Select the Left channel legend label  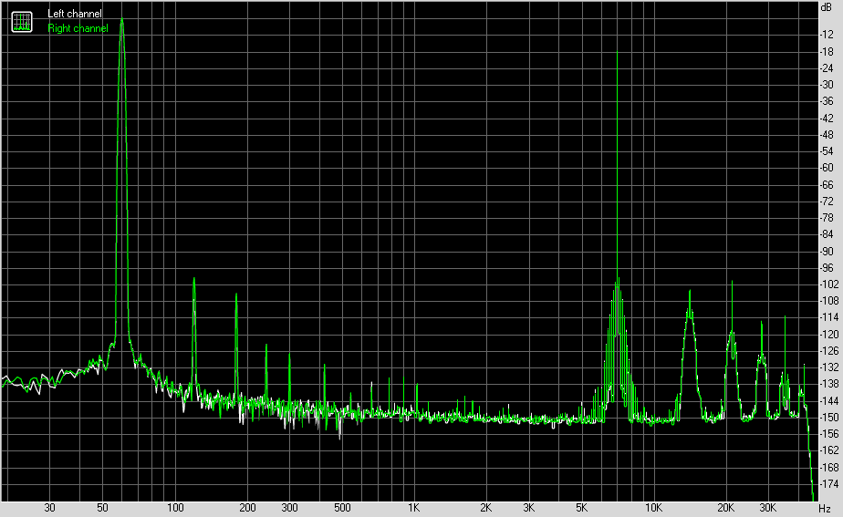pyautogui.click(x=74, y=14)
